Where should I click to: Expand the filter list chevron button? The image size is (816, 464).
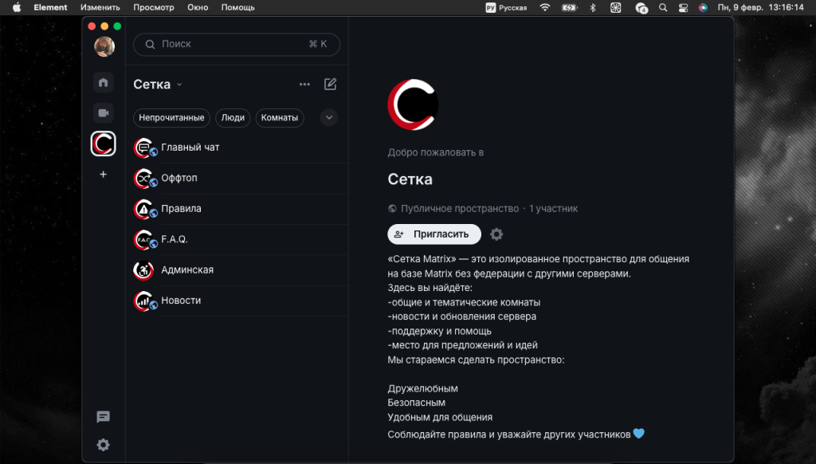click(328, 118)
